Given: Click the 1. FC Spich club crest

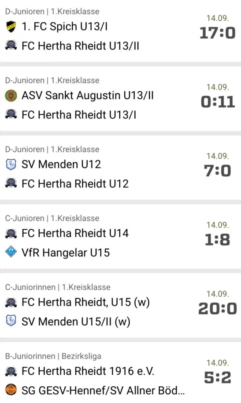Looking at the screenshot, I should coord(11,27).
